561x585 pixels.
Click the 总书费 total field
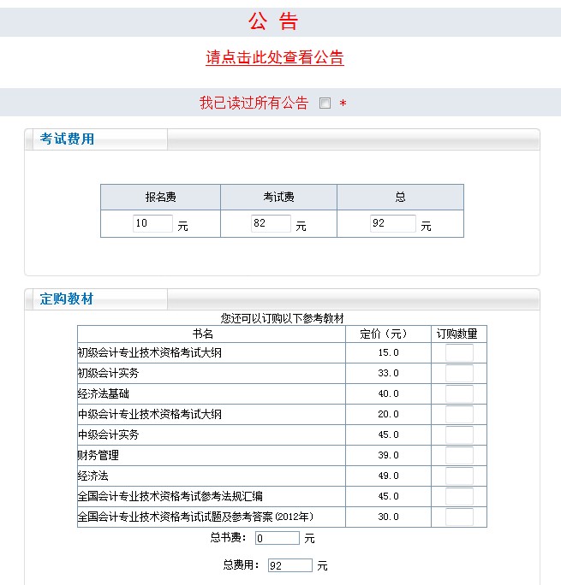[277, 538]
